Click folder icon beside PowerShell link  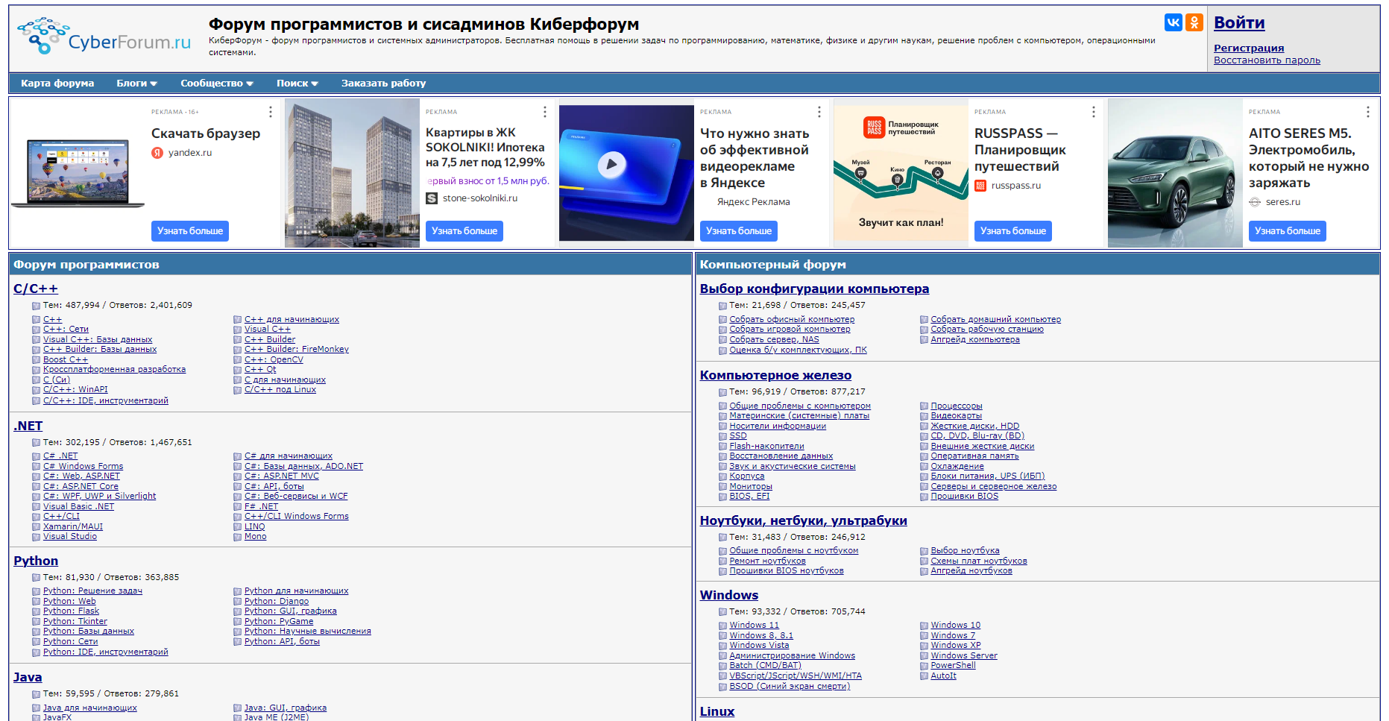(x=924, y=666)
